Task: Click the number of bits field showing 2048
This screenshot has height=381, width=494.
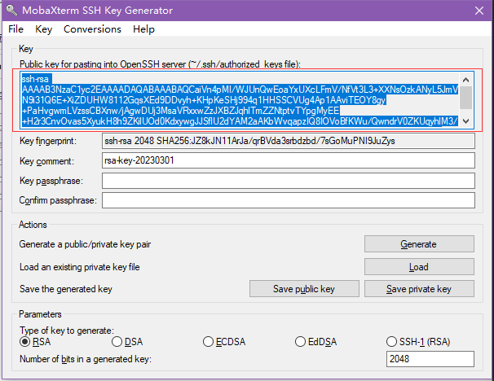Action: (430, 359)
